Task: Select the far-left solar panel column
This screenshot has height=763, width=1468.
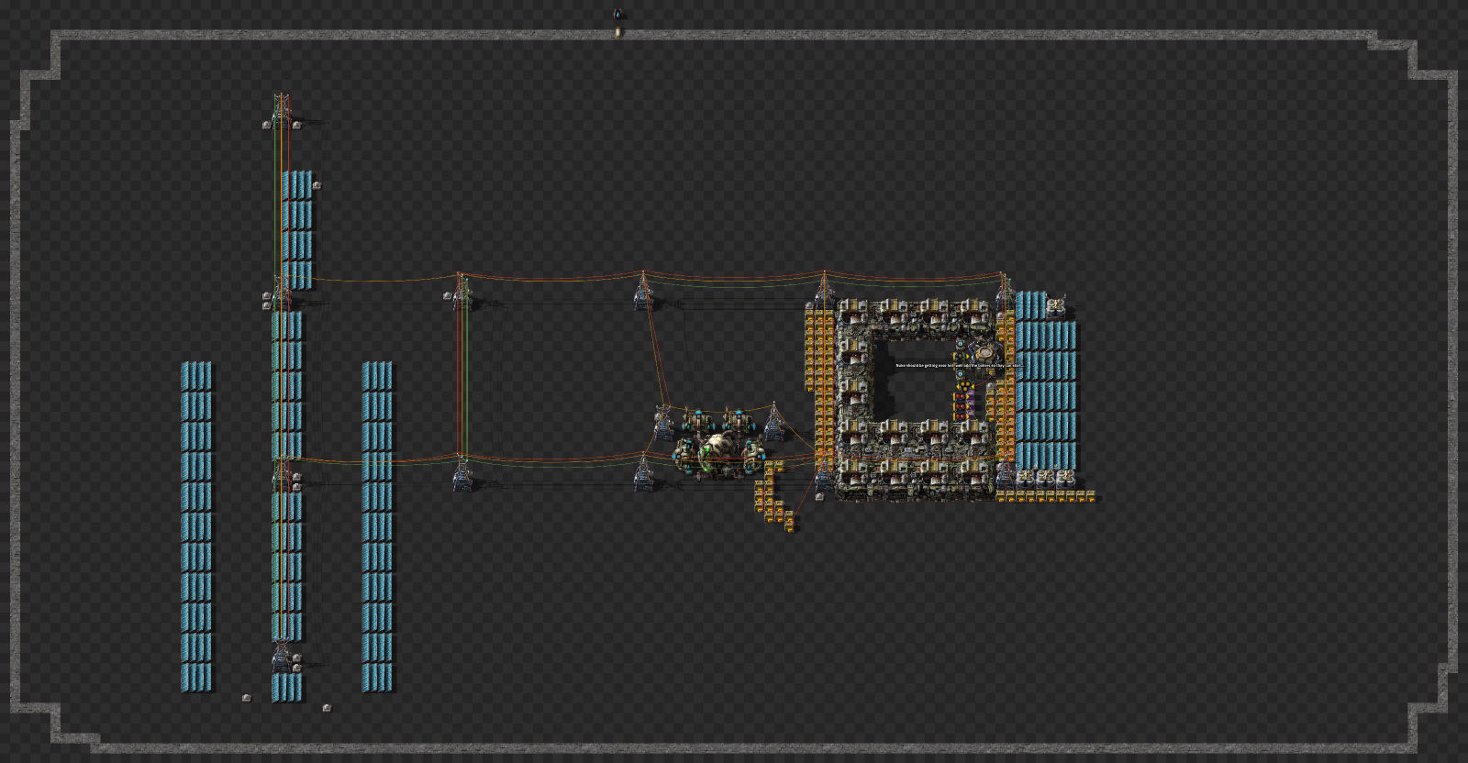Action: [x=196, y=526]
